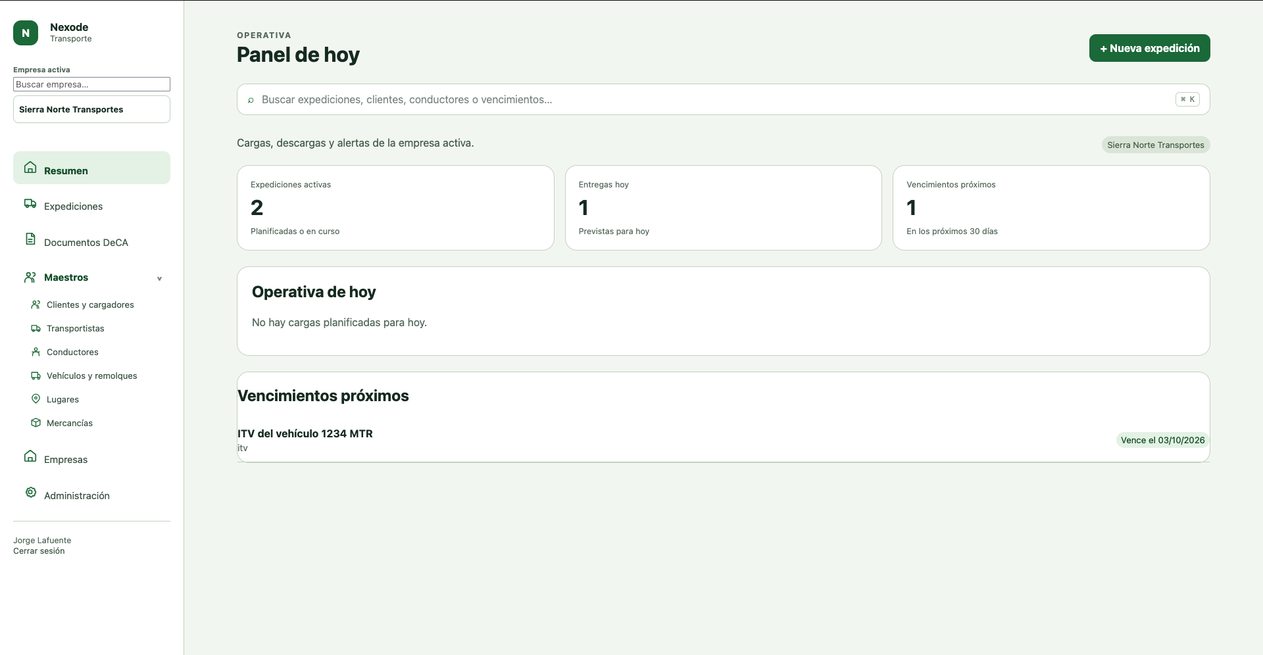Click the Nexode green logo icon
1263x655 pixels.
(x=26, y=33)
